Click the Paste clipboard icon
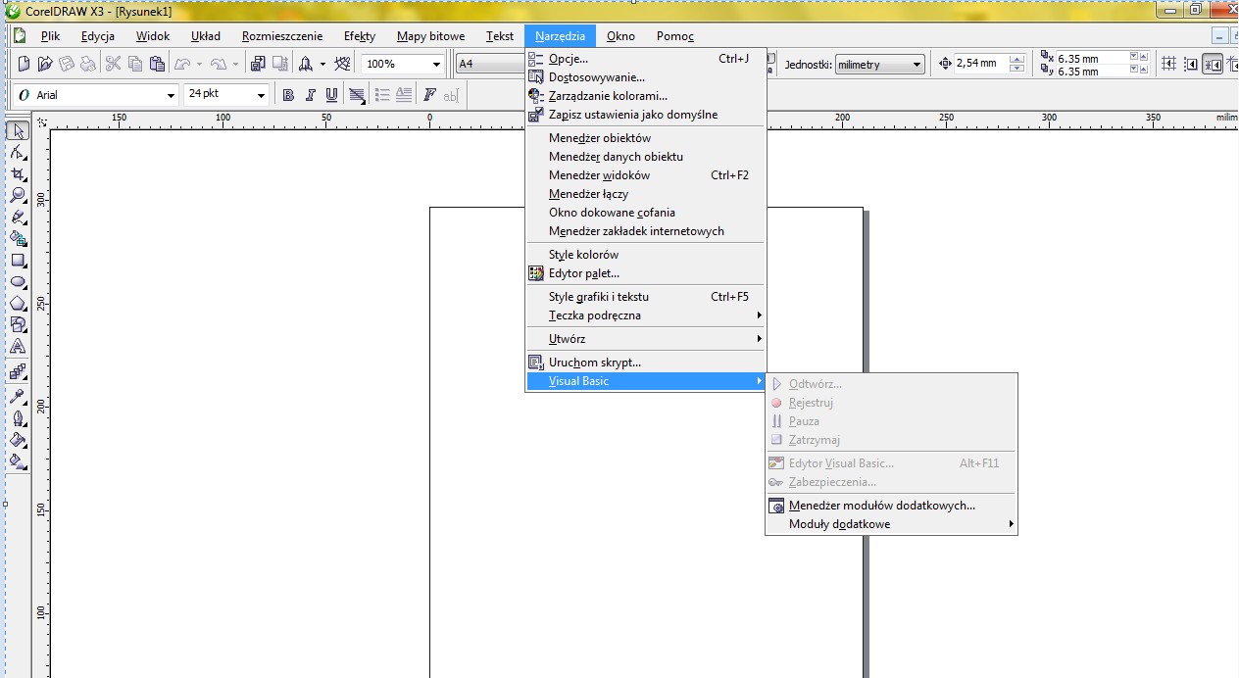This screenshot has width=1239, height=678. [156, 64]
